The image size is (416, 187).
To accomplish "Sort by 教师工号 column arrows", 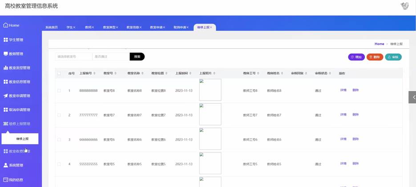I will (x=258, y=73).
